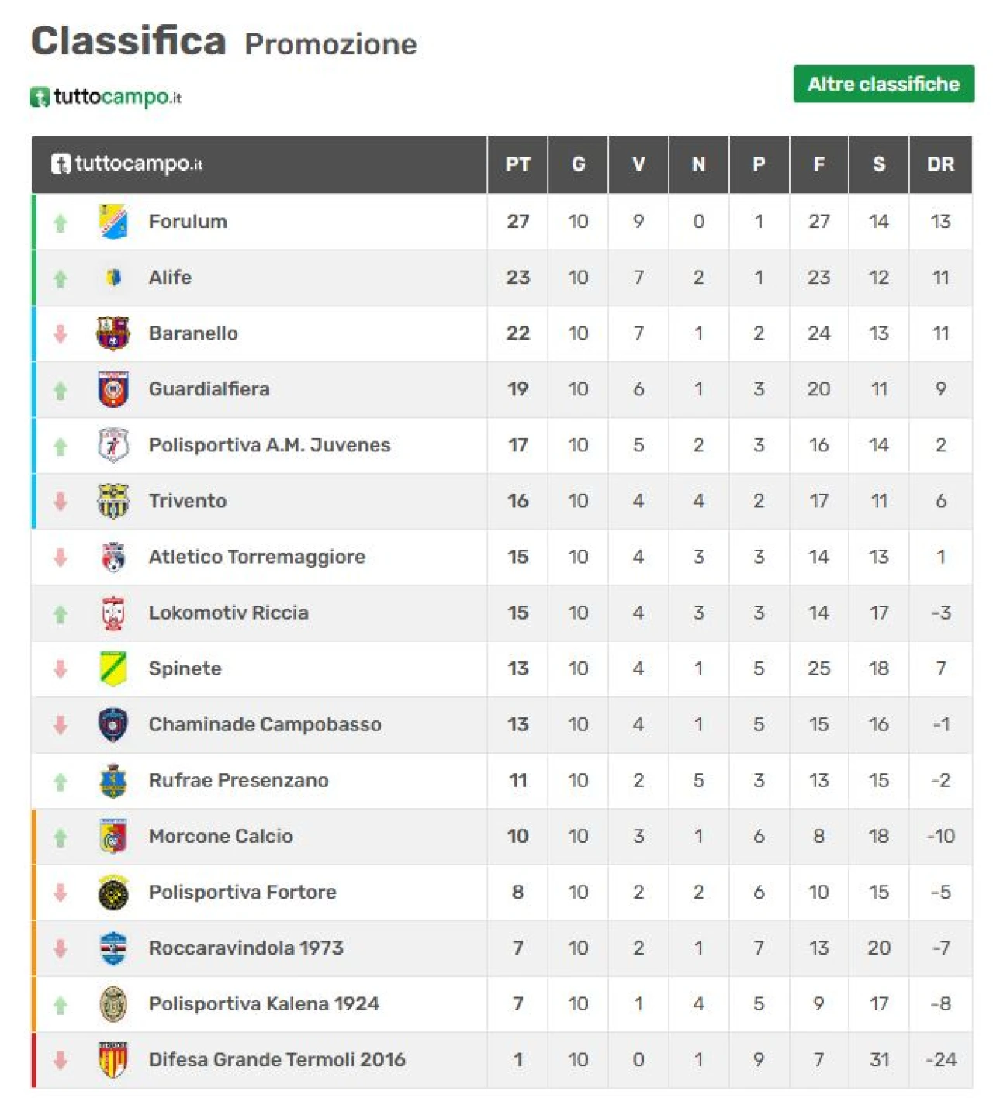Image resolution: width=993 pixels, height=1098 pixels.
Task: Select the Morcone Calcio team name
Action: (221, 836)
